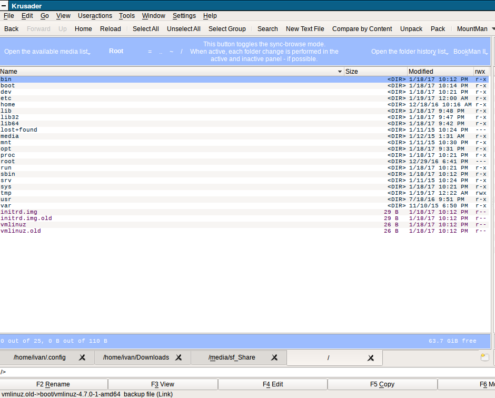This screenshot has height=398, width=495.
Task: Close the root "/" panel tab
Action: coord(371,358)
